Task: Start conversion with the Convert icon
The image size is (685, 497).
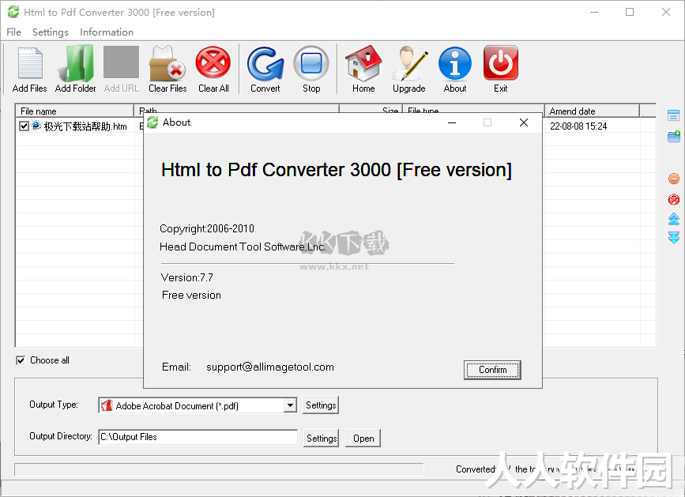Action: pos(265,64)
